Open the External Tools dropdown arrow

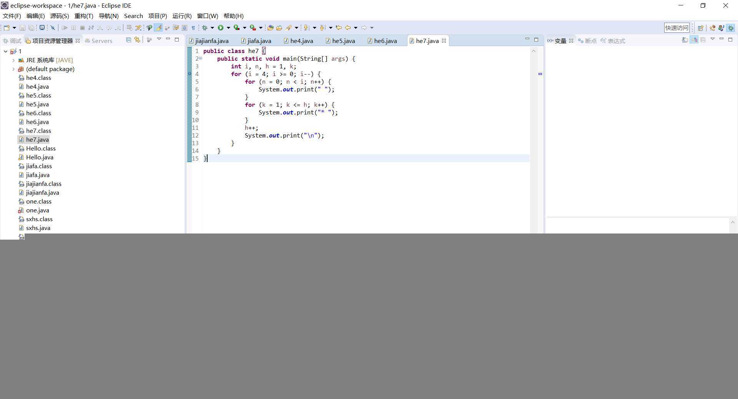(x=261, y=28)
